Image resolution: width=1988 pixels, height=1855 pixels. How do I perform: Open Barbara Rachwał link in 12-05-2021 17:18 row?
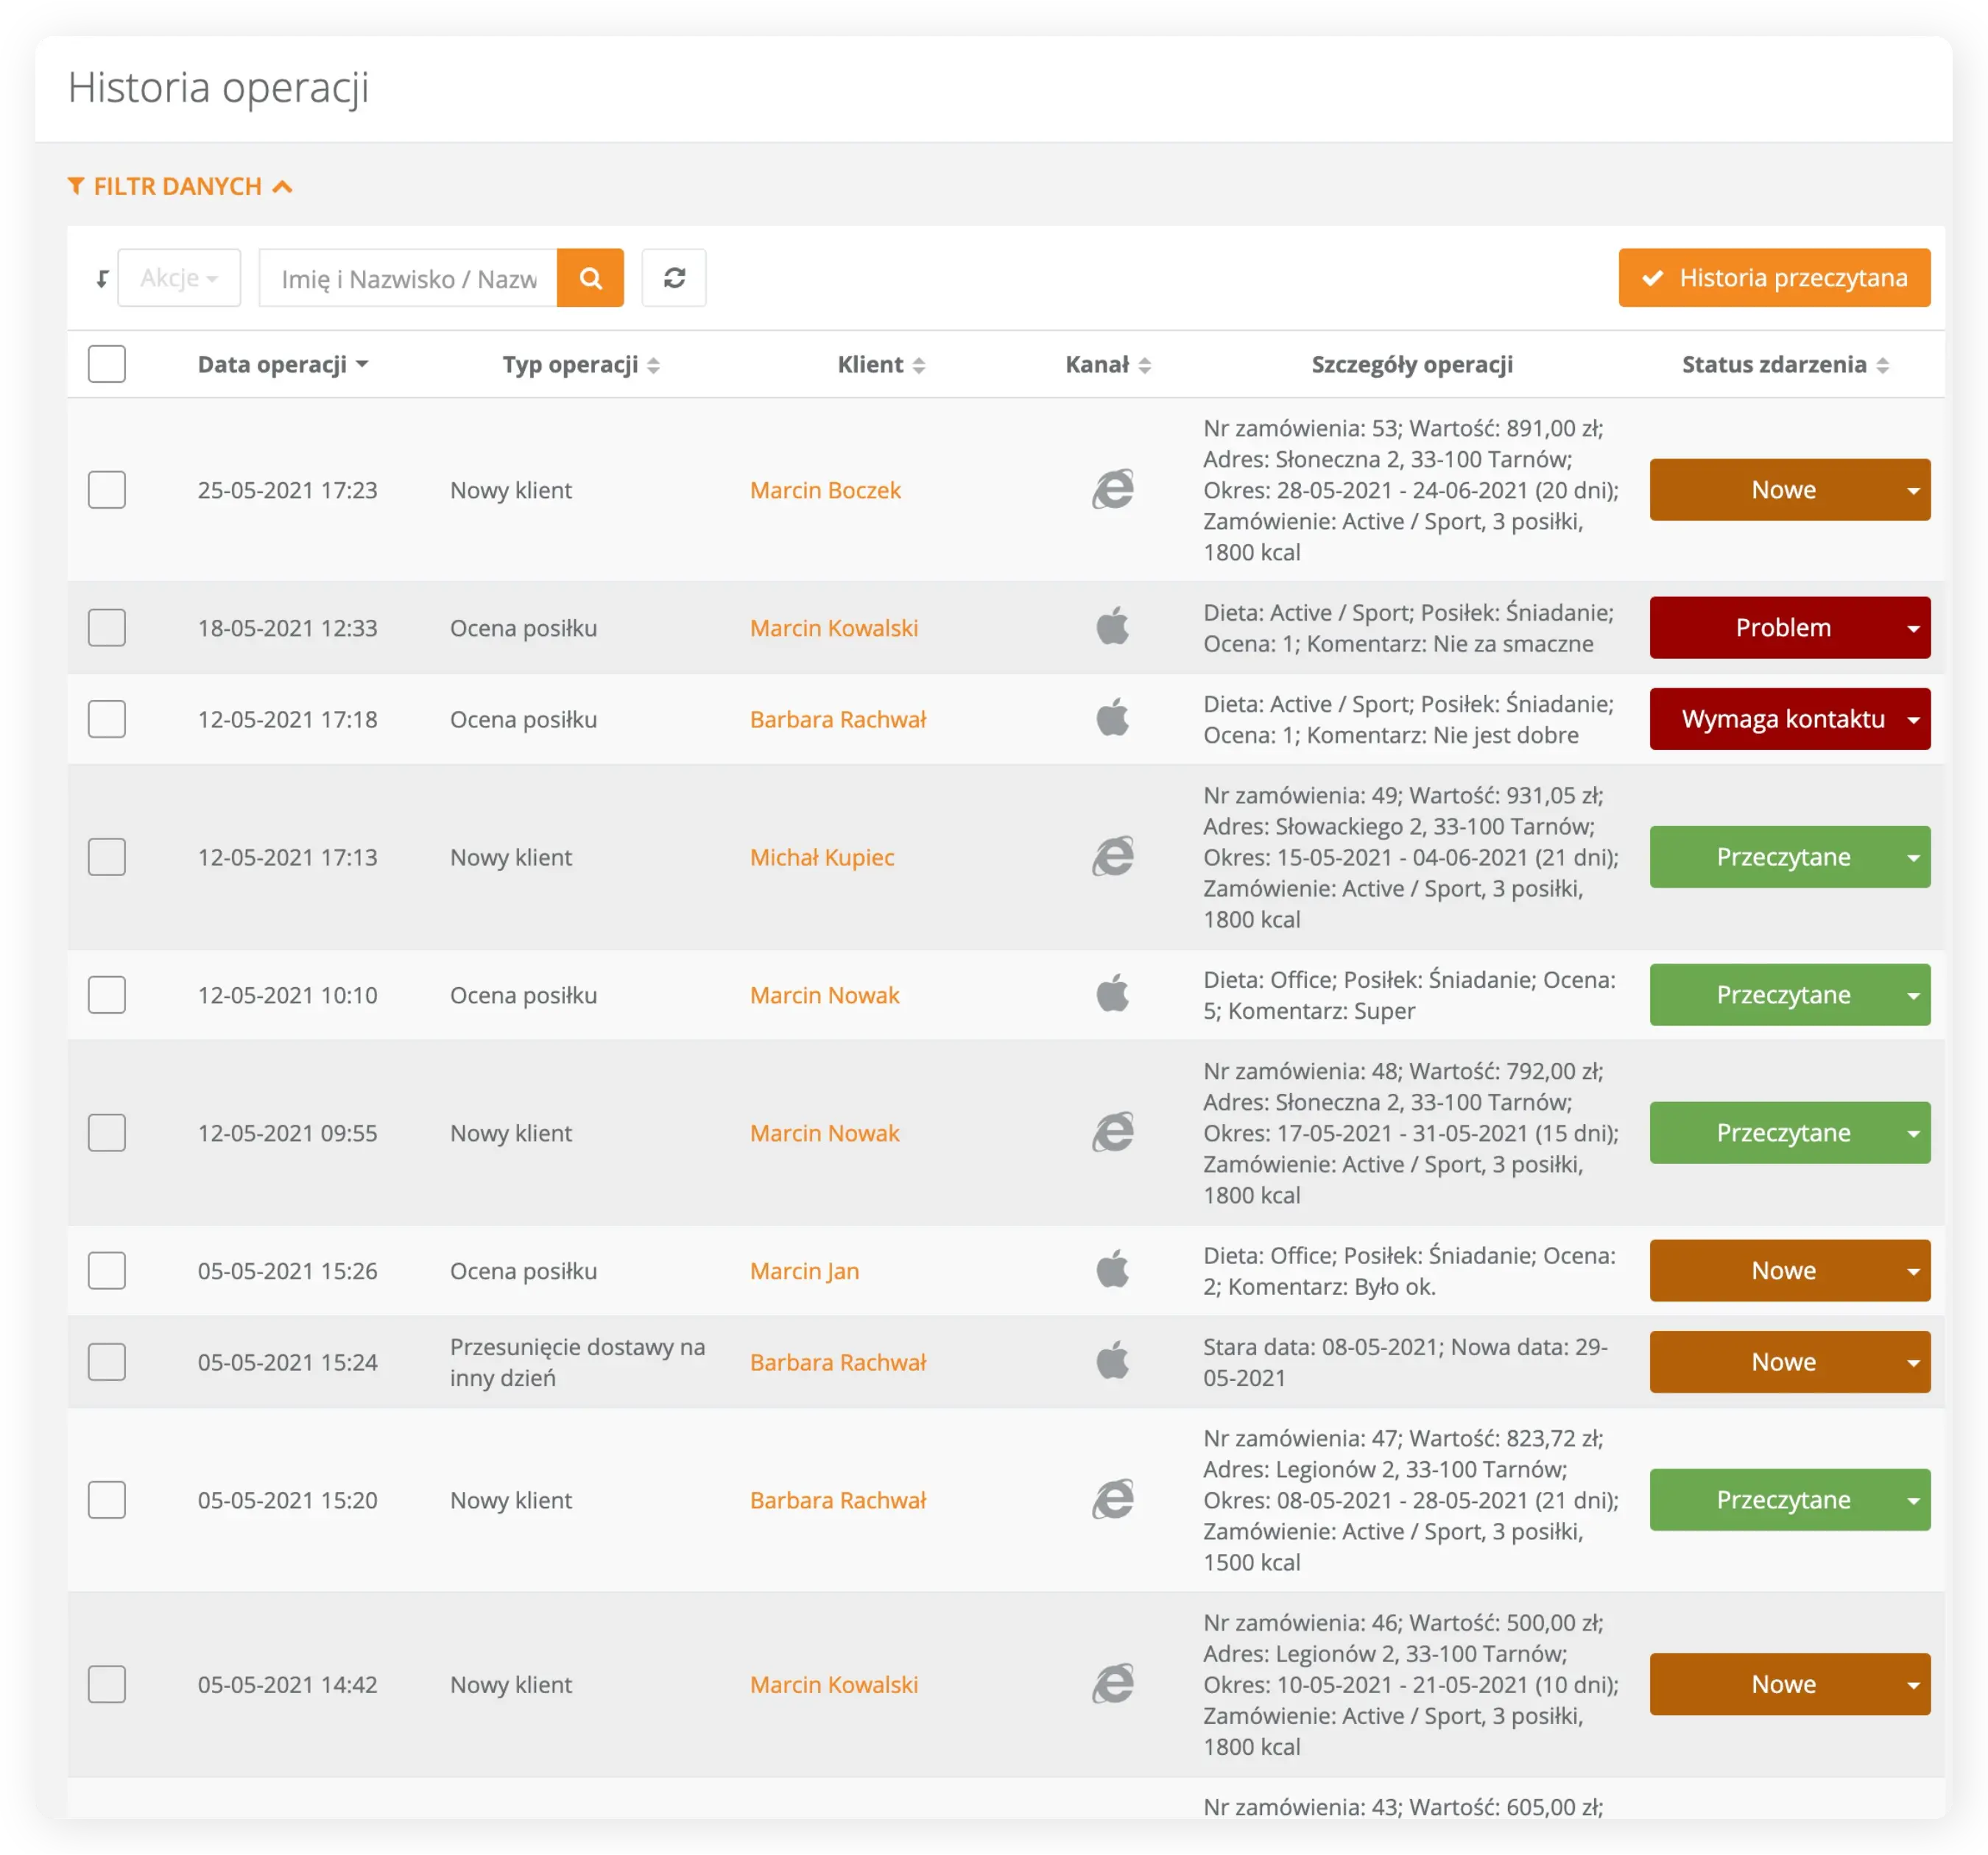pos(838,719)
